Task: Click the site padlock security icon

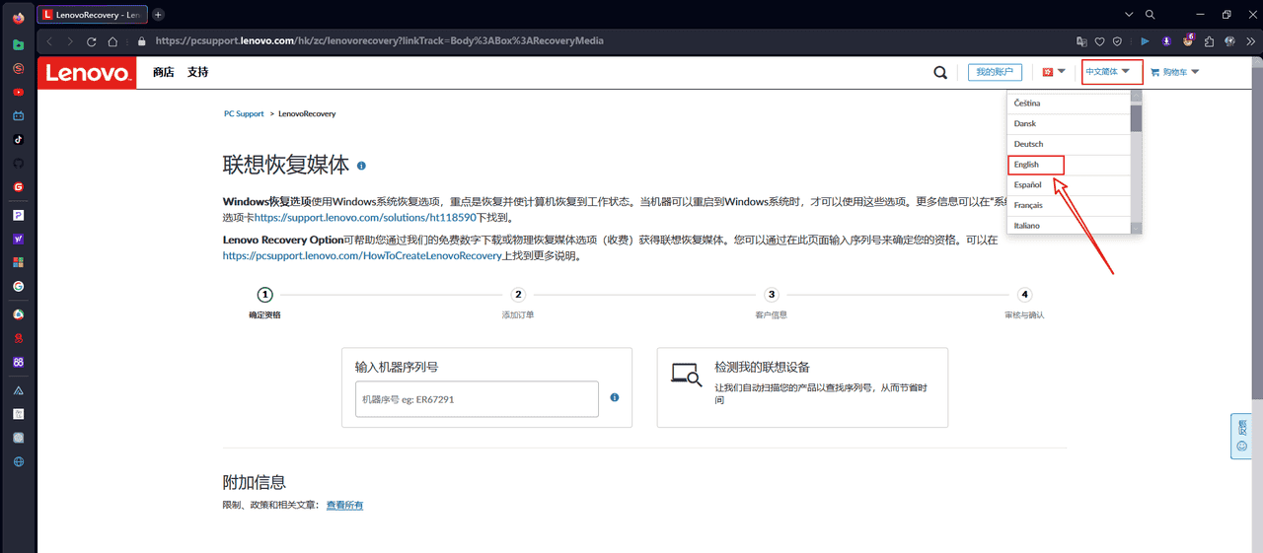Action: (141, 41)
